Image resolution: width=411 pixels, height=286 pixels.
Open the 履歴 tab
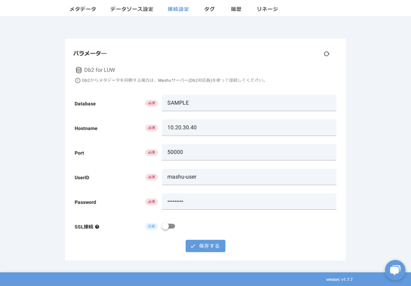pos(236,9)
